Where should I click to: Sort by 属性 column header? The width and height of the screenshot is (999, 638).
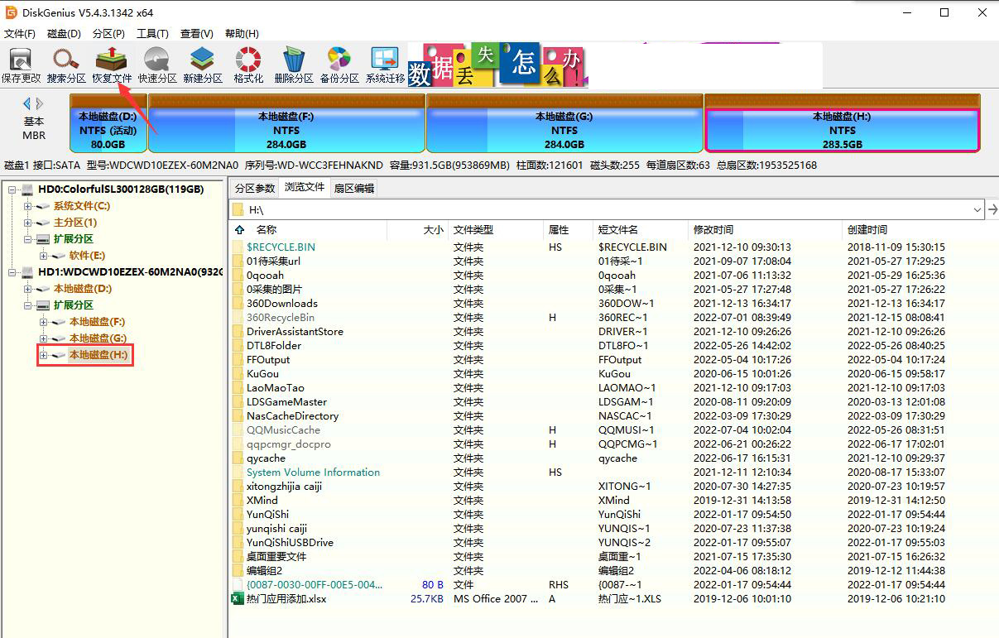568,230
